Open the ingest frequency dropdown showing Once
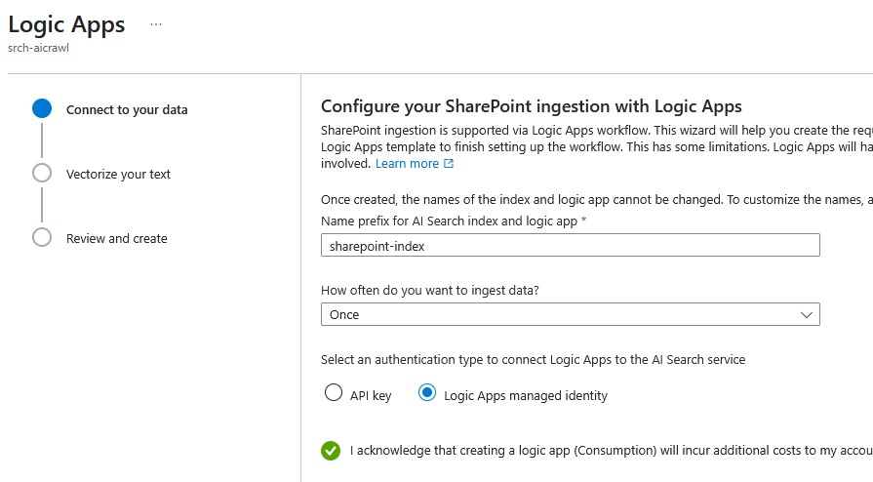873x482 pixels. coord(570,314)
